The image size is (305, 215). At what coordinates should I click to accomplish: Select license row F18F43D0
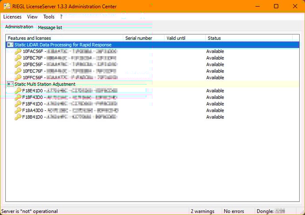(152, 97)
